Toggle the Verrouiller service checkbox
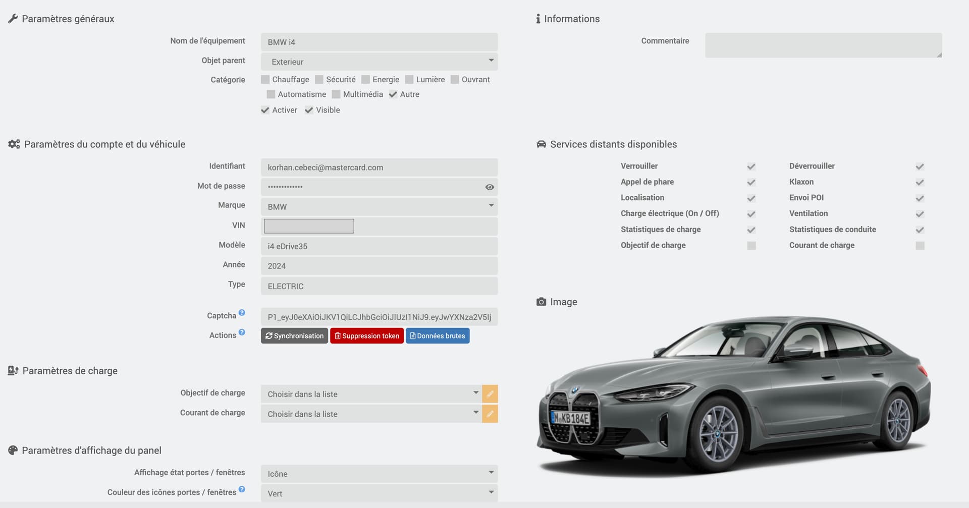 click(x=751, y=166)
